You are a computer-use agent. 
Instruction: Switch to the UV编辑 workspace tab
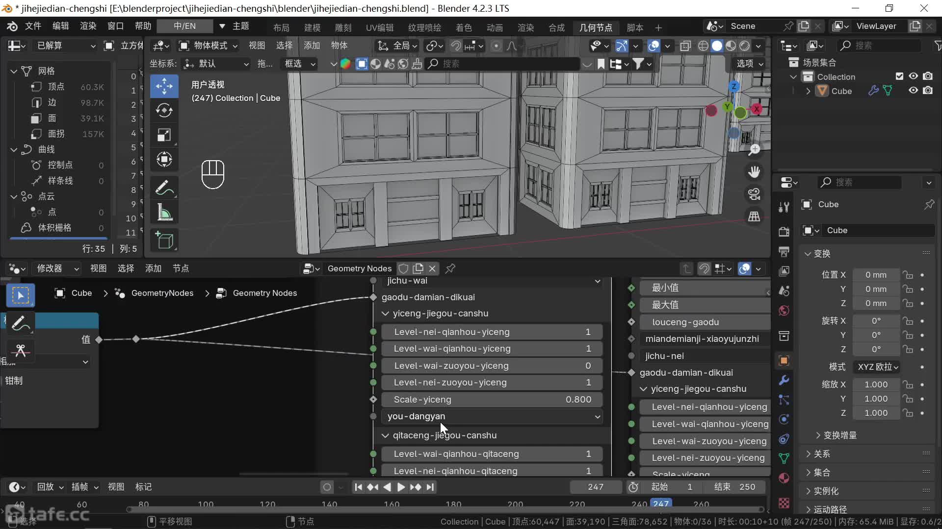(x=379, y=27)
